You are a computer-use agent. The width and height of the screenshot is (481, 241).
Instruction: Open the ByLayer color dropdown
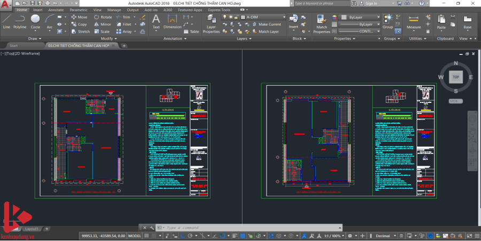pyautogui.click(x=360, y=17)
